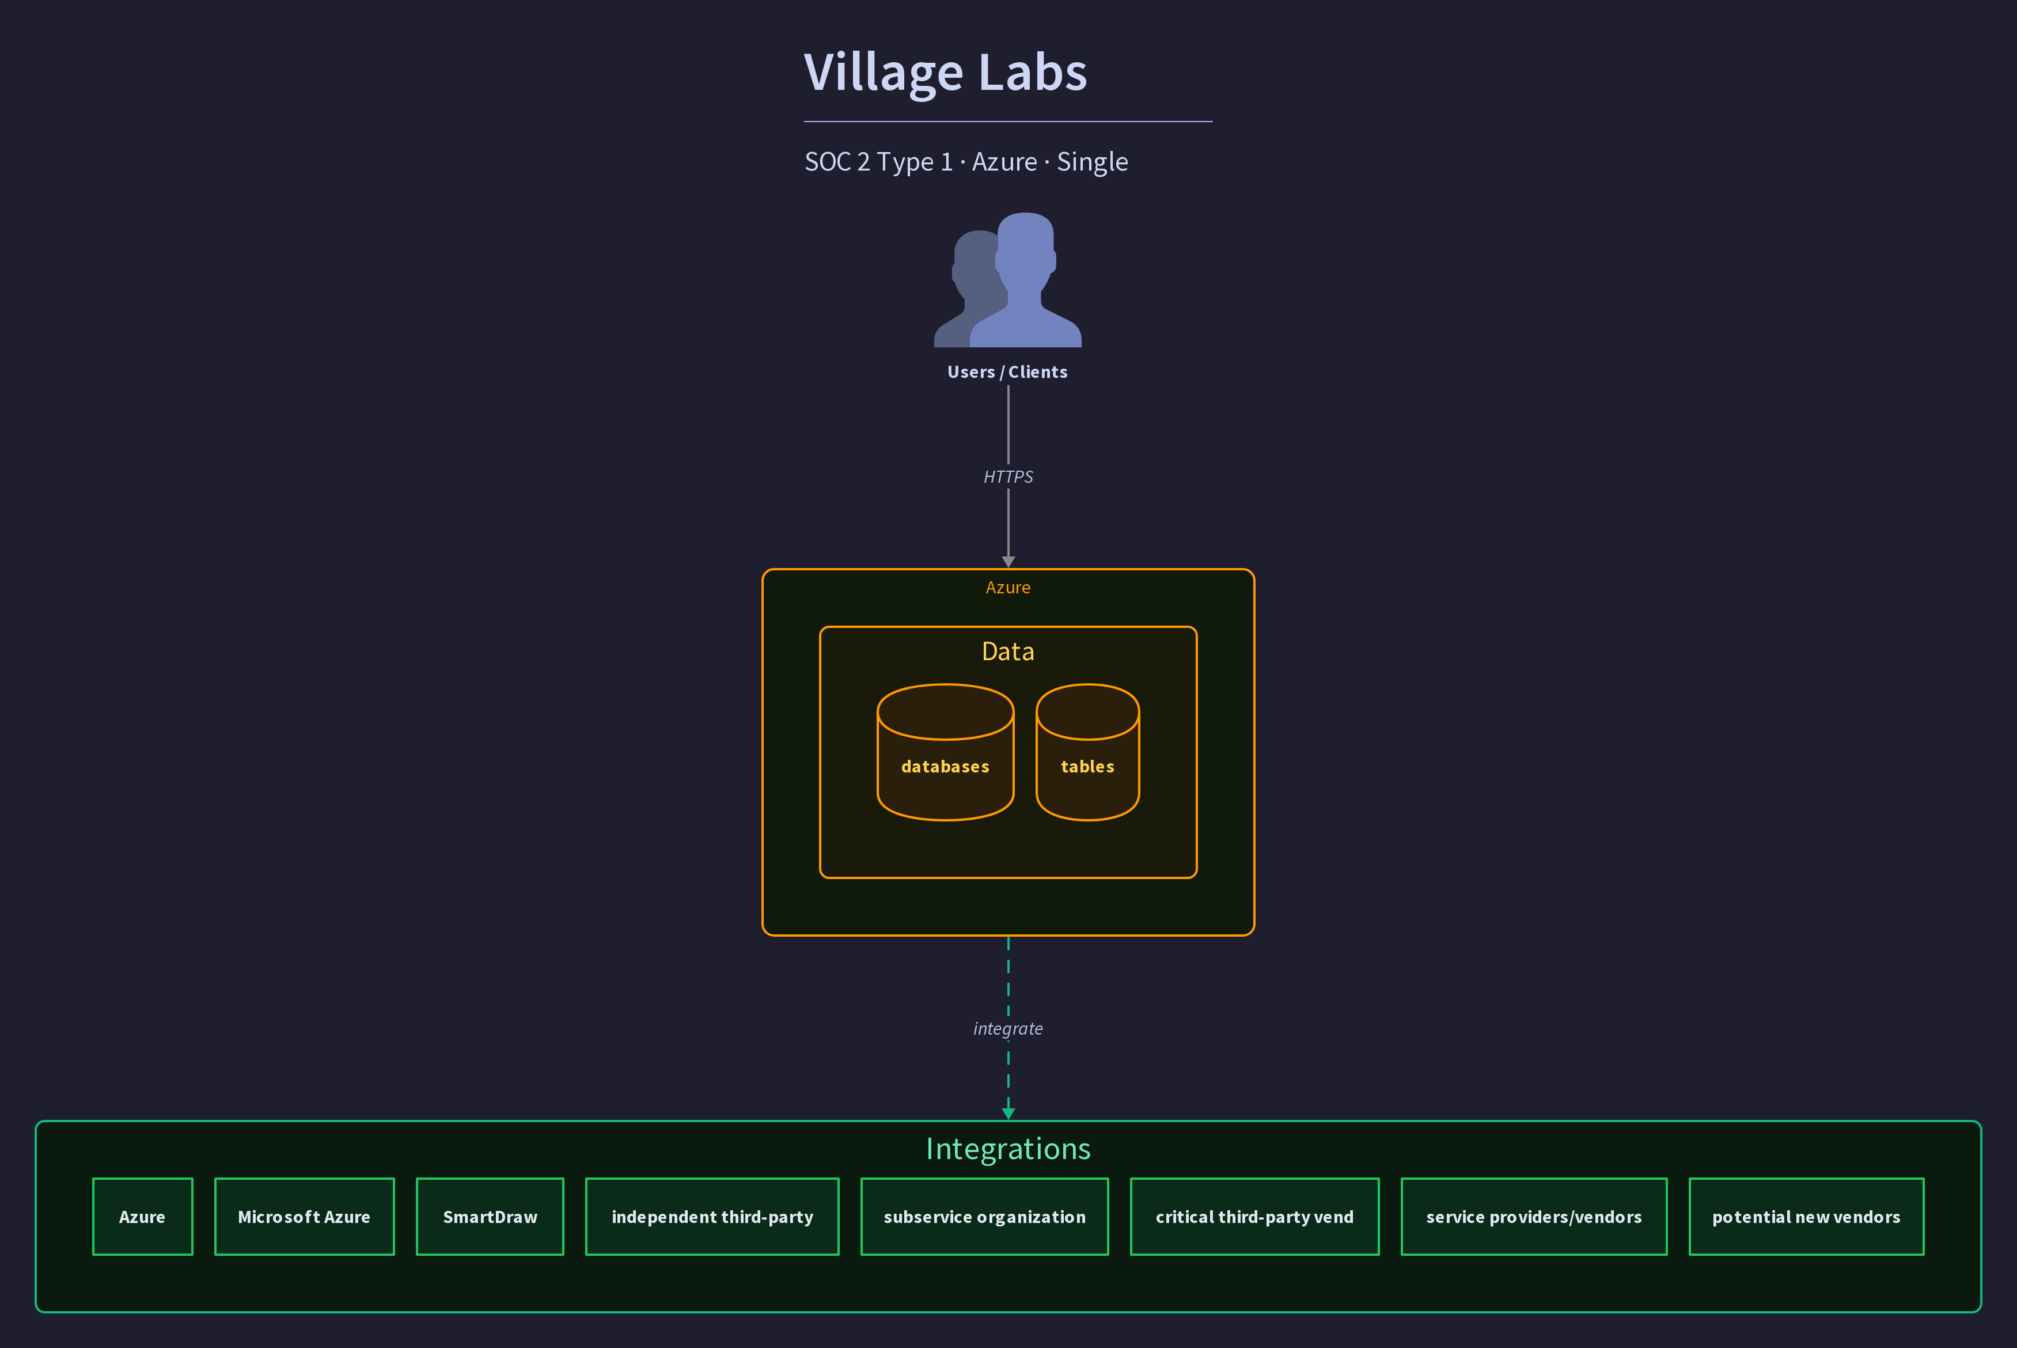Select the tables cylinder icon
The height and width of the screenshot is (1348, 2017).
point(1087,752)
